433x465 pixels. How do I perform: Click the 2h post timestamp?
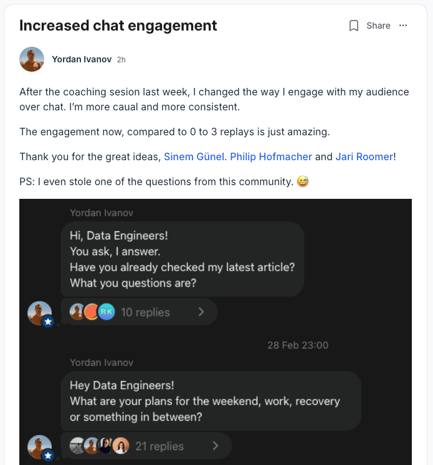[121, 60]
